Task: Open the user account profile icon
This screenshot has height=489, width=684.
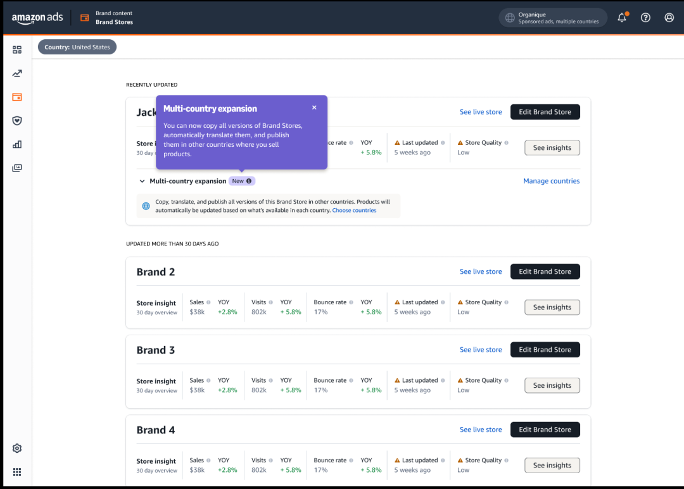Action: click(669, 18)
